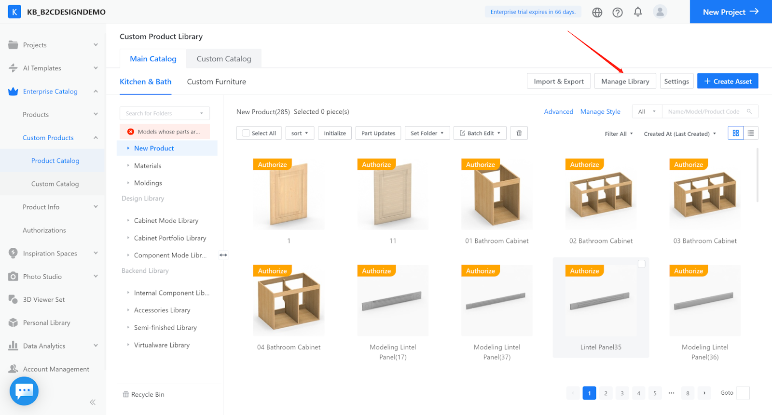Switch to the Custom Catalog tab
Image resolution: width=772 pixels, height=415 pixels.
pyautogui.click(x=224, y=59)
